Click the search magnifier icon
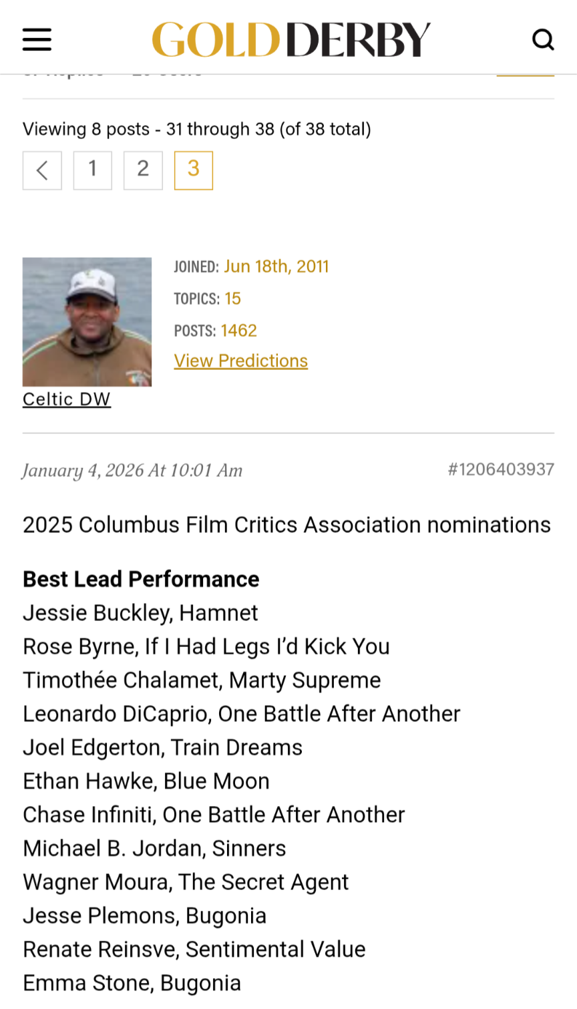This screenshot has height=1009, width=577. click(542, 39)
